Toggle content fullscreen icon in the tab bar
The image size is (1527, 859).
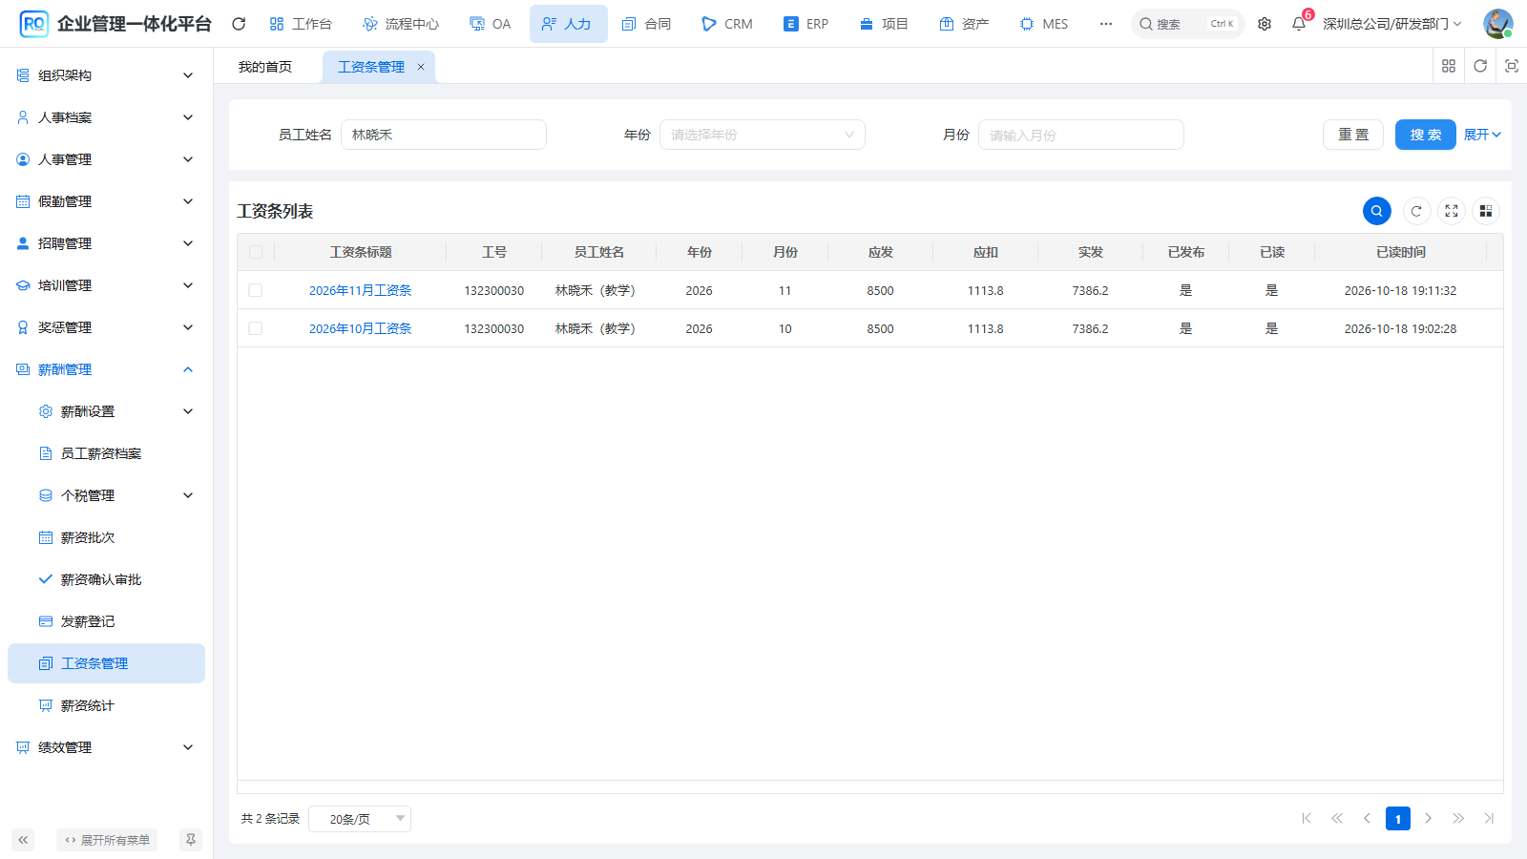tap(1512, 66)
